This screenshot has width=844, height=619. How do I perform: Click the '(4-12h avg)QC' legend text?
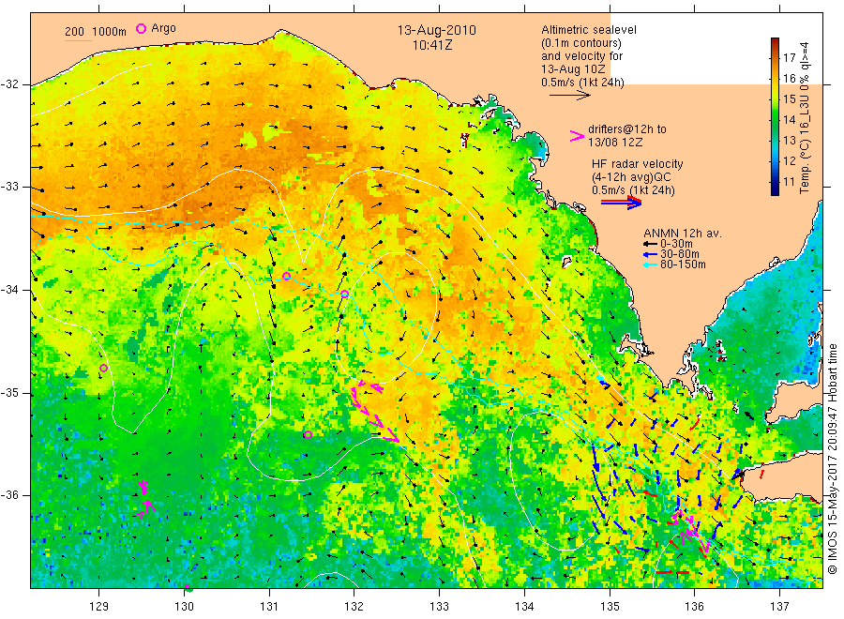pos(631,177)
